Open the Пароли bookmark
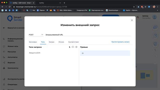The width and height of the screenshot is (160, 90). tap(41, 10)
